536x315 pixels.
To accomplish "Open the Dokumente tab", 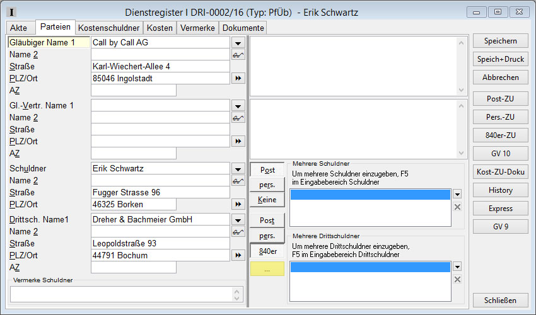I will [243, 28].
